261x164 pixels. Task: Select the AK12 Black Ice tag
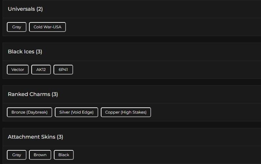[x=41, y=70]
